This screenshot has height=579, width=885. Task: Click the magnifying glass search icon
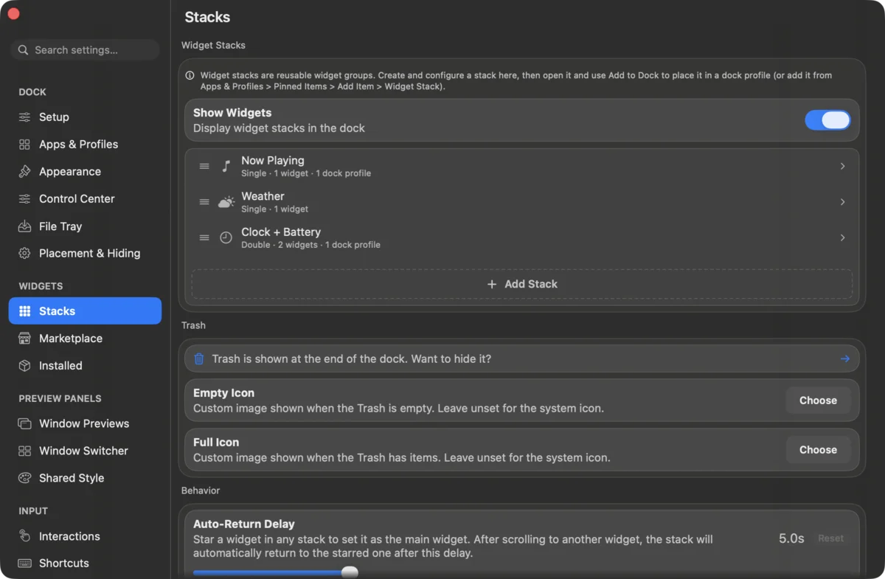[24, 50]
